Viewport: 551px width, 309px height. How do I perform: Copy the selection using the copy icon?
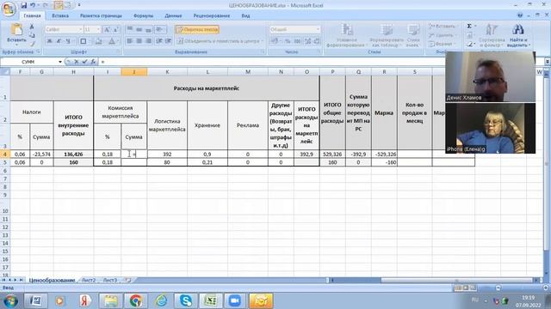click(32, 35)
